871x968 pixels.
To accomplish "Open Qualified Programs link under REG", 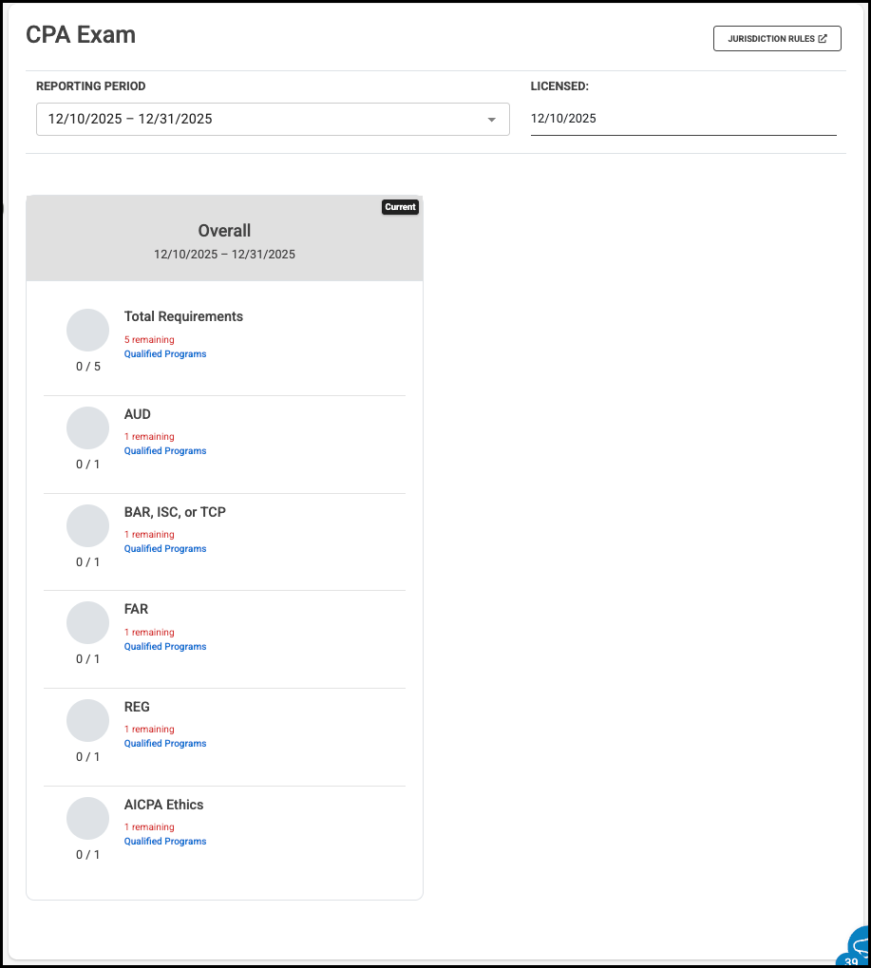I will [x=165, y=744].
